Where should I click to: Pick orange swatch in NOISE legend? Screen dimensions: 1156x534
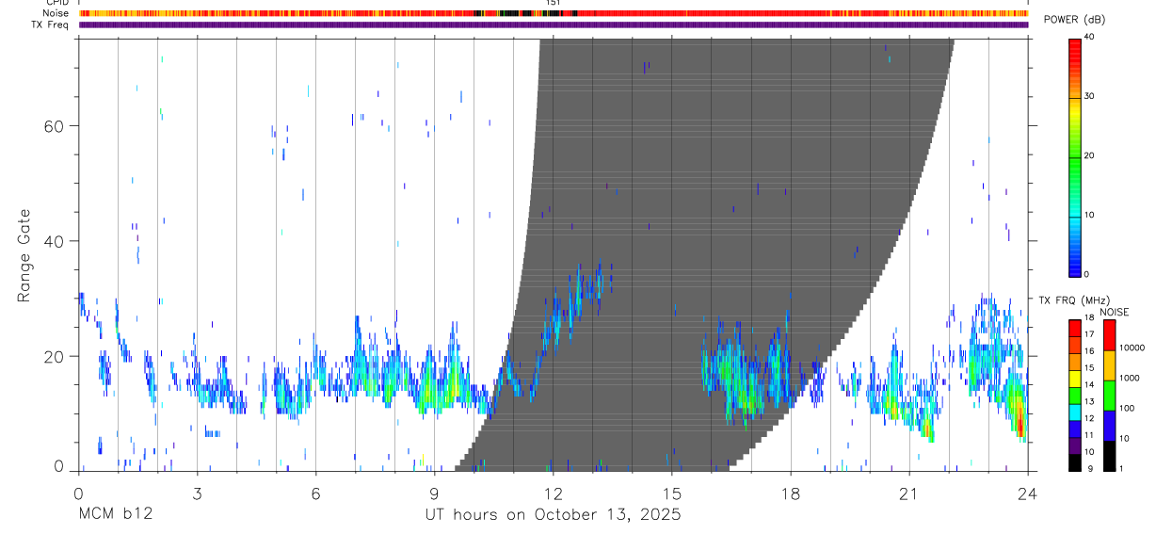(x=1109, y=364)
